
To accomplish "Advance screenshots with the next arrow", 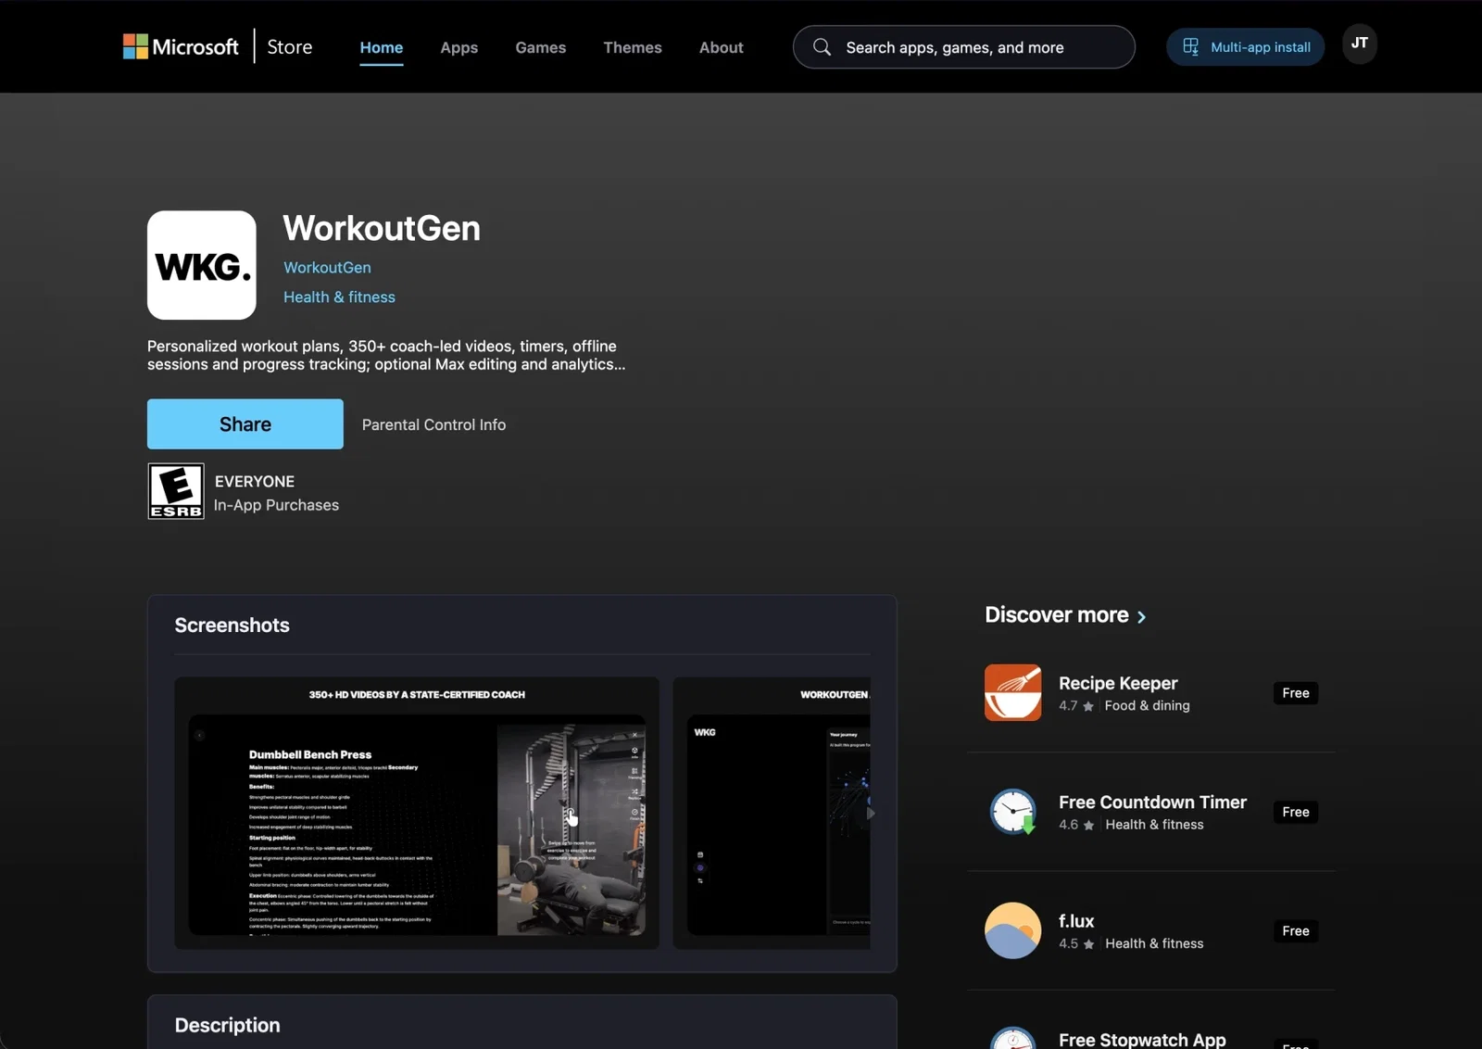I will click(870, 813).
